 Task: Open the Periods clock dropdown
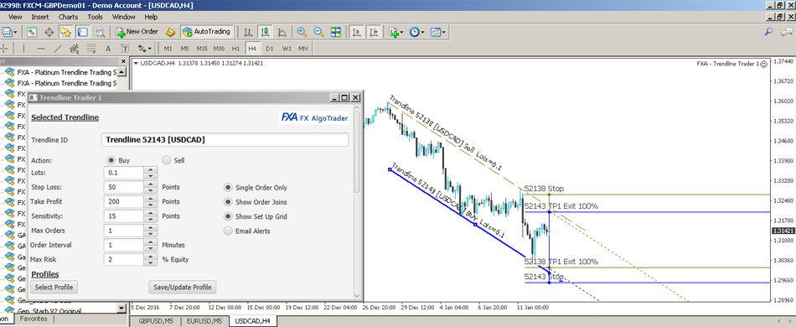(416, 32)
